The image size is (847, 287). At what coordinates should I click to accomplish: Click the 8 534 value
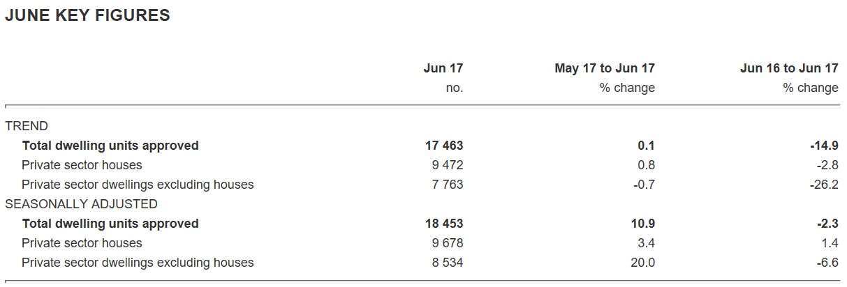[x=448, y=263]
